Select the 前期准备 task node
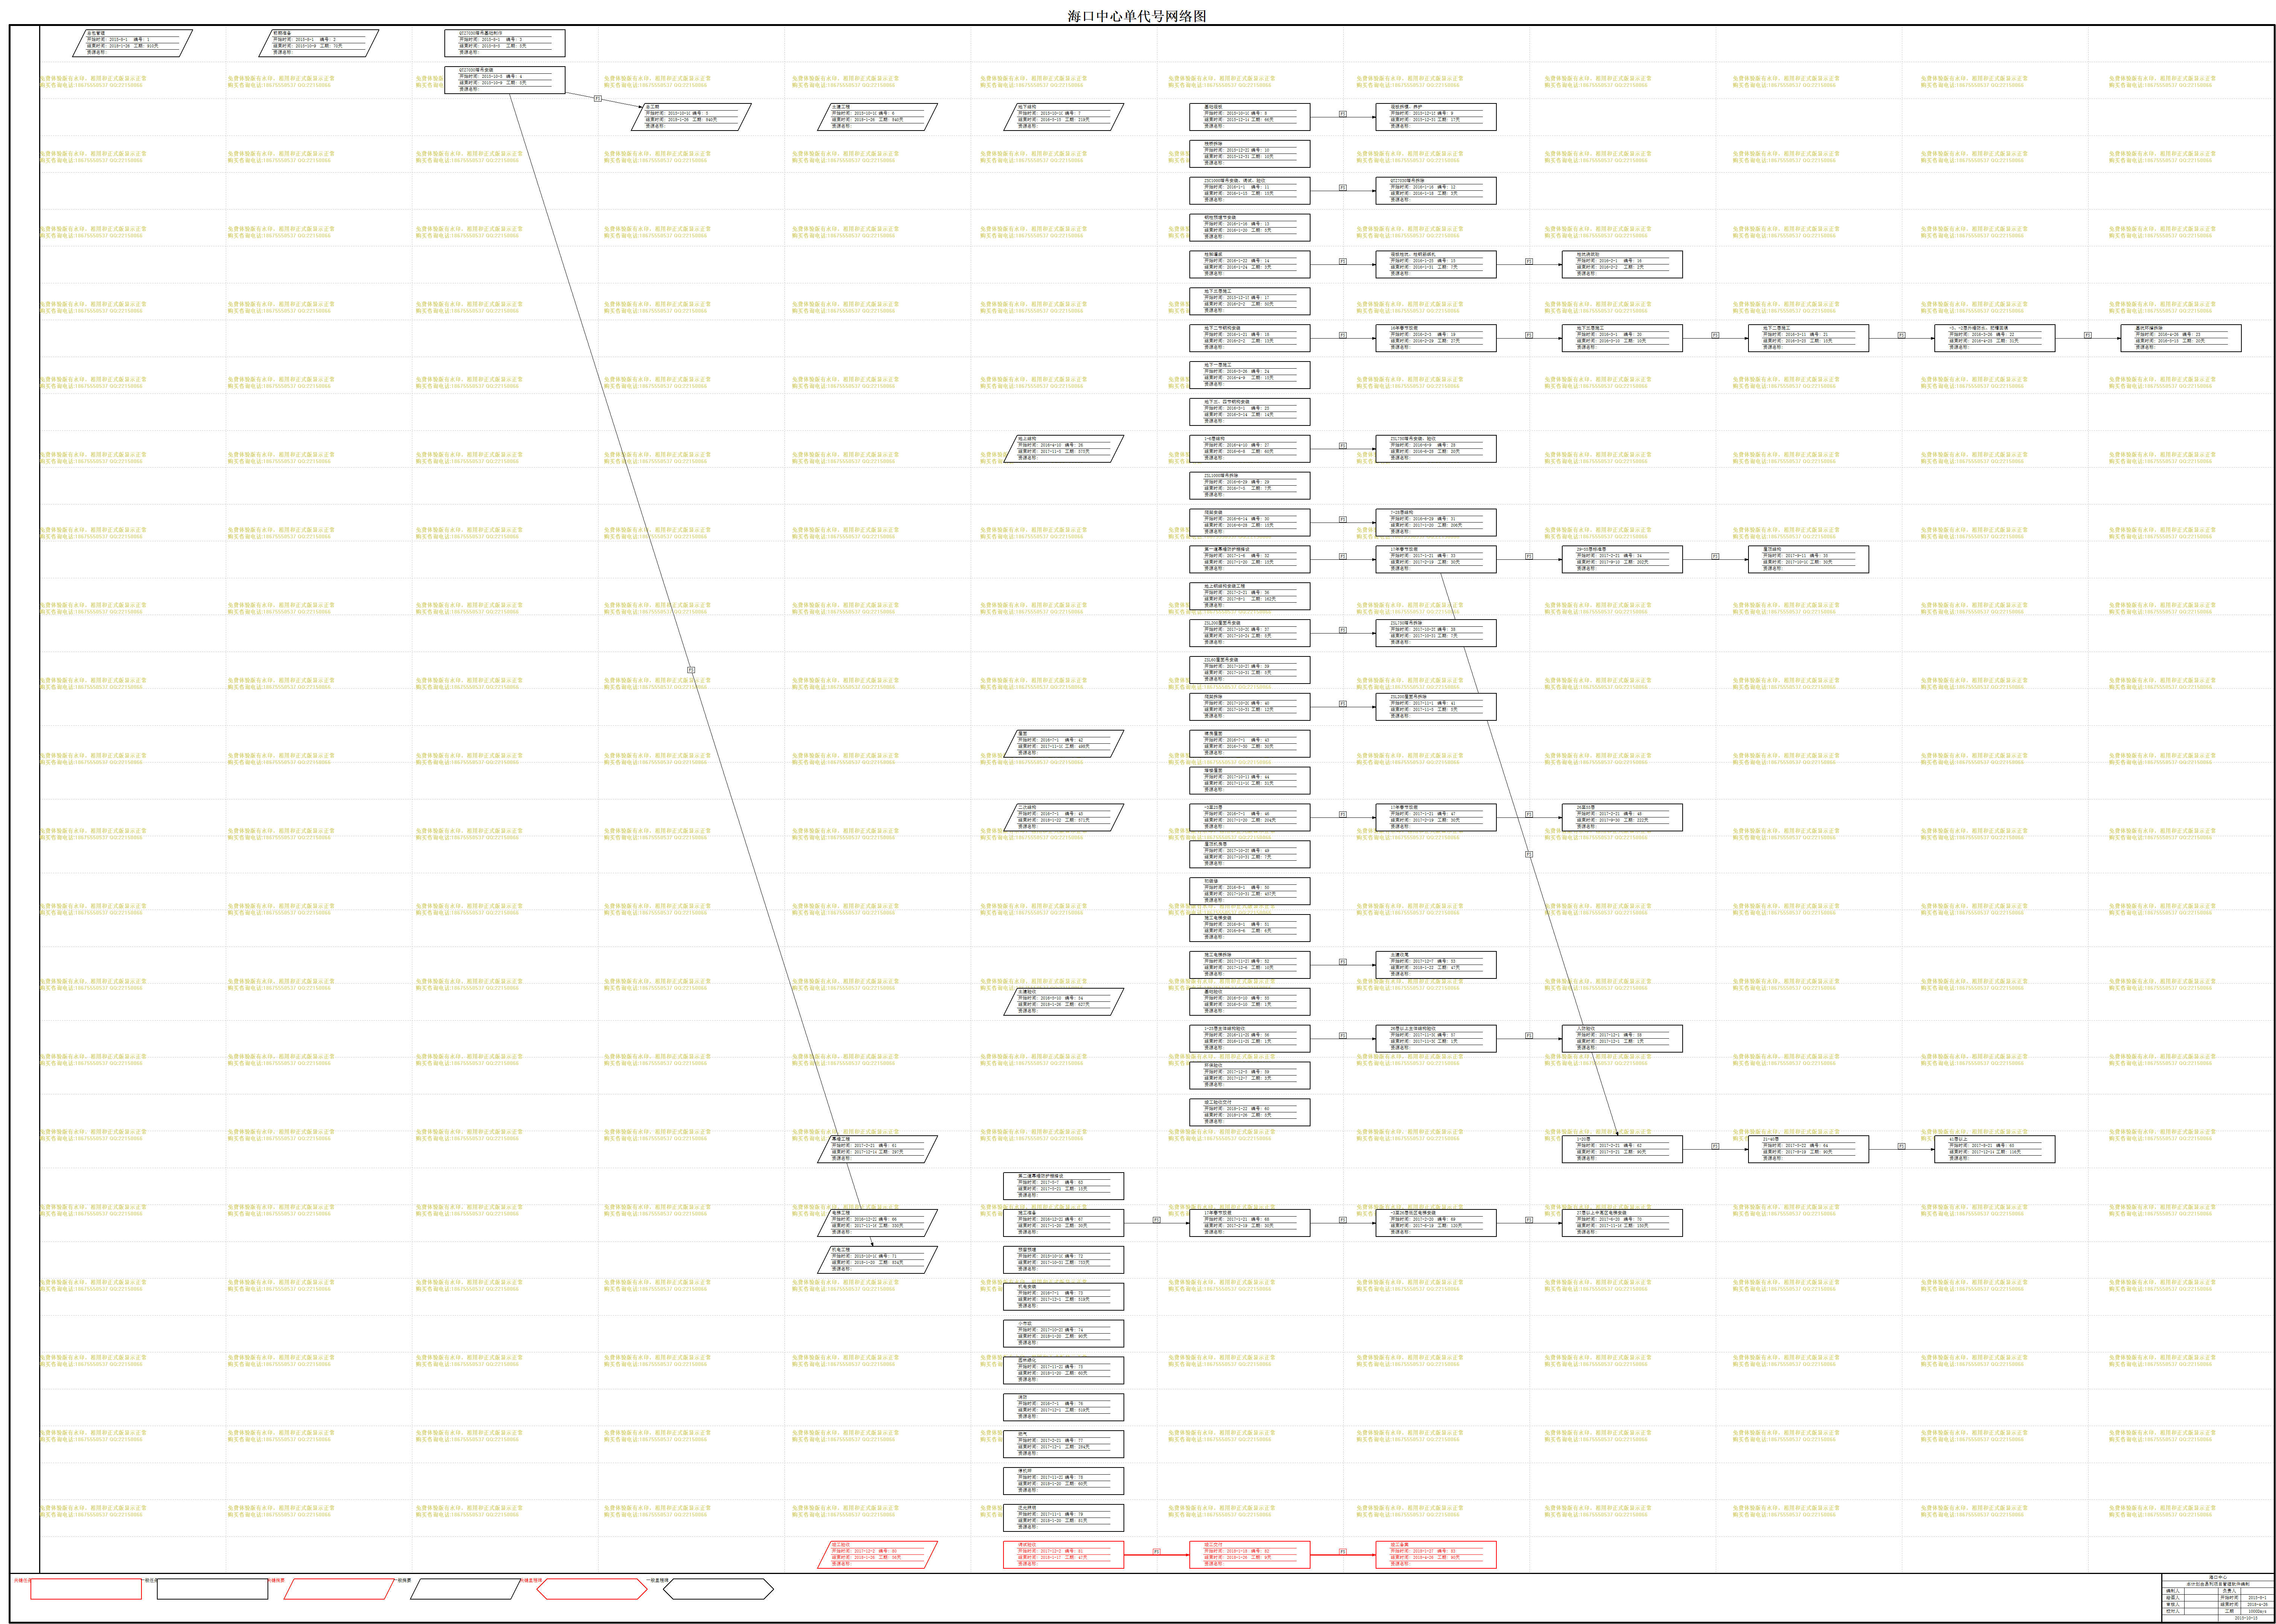 tap(319, 43)
